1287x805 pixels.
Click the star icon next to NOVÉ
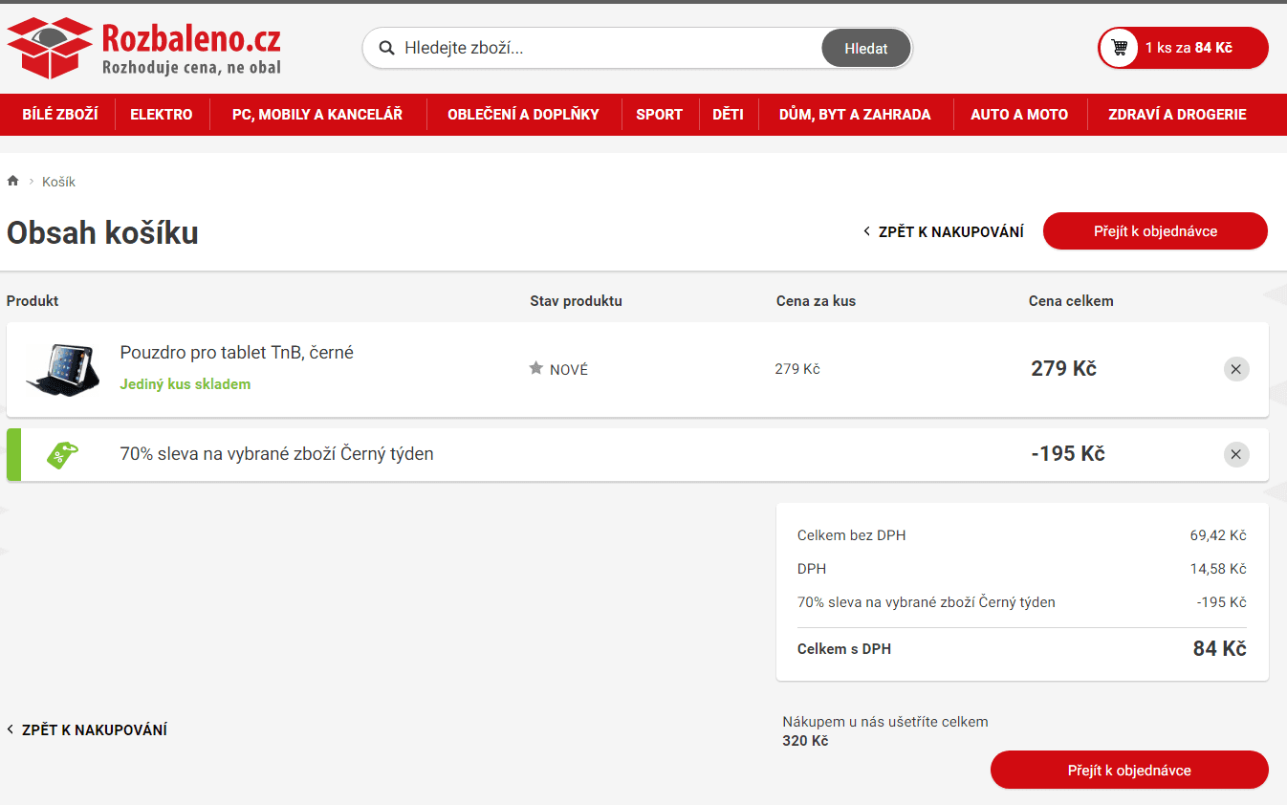(x=535, y=368)
